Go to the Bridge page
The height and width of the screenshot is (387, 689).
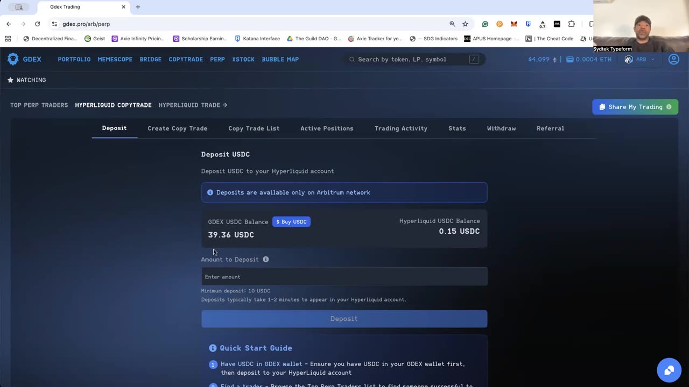(151, 59)
